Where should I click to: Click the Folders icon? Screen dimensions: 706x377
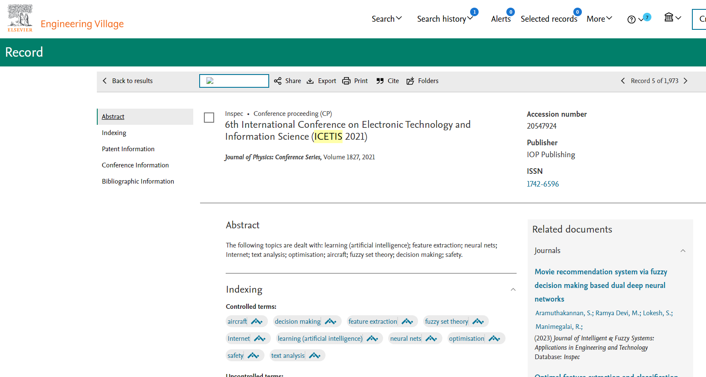coord(410,81)
